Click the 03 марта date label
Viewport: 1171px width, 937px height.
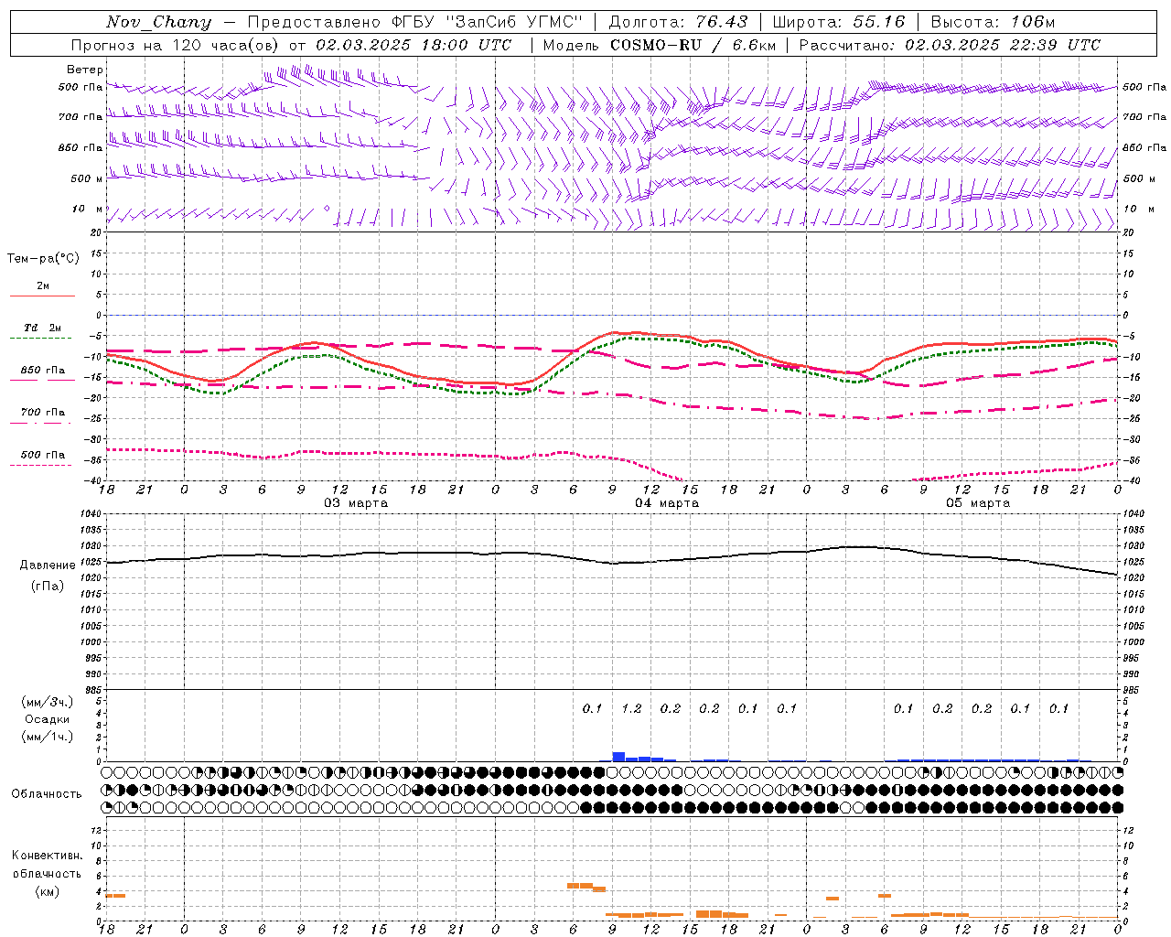[357, 503]
